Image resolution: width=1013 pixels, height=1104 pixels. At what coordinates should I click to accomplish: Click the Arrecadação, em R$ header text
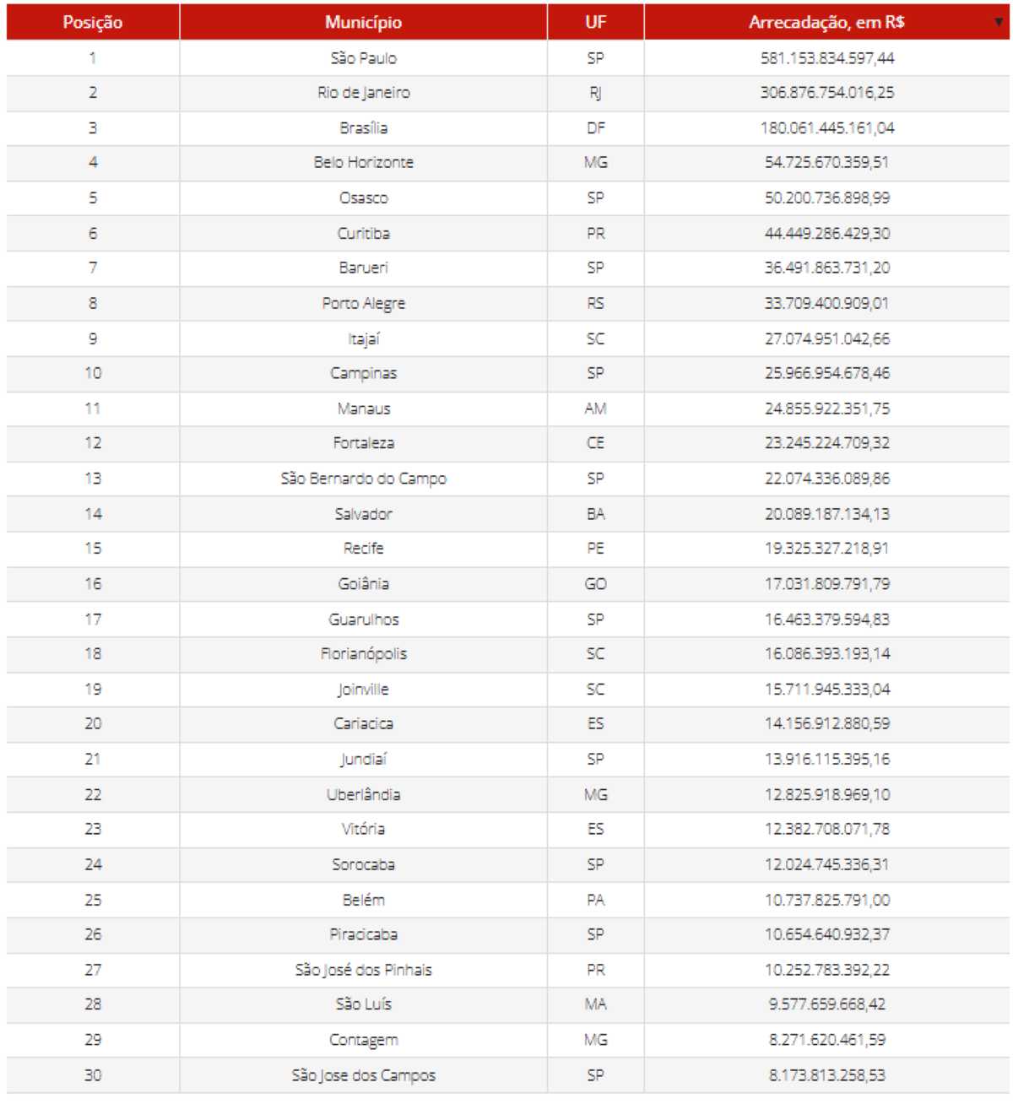pyautogui.click(x=826, y=23)
